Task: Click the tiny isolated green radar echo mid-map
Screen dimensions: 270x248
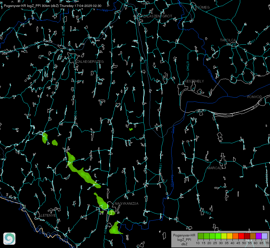Action: tap(131, 129)
